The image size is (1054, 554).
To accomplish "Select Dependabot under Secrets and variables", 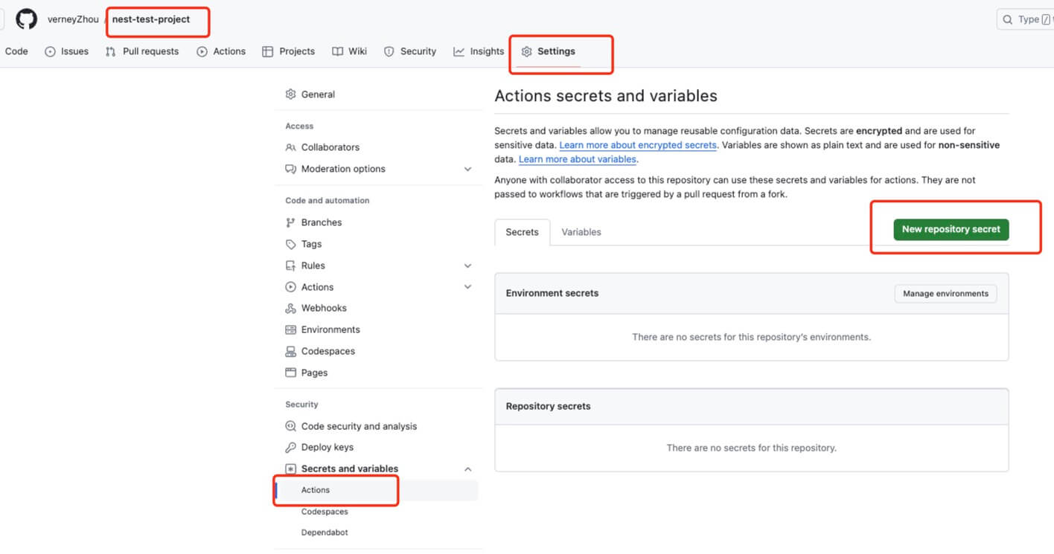I will 325,532.
